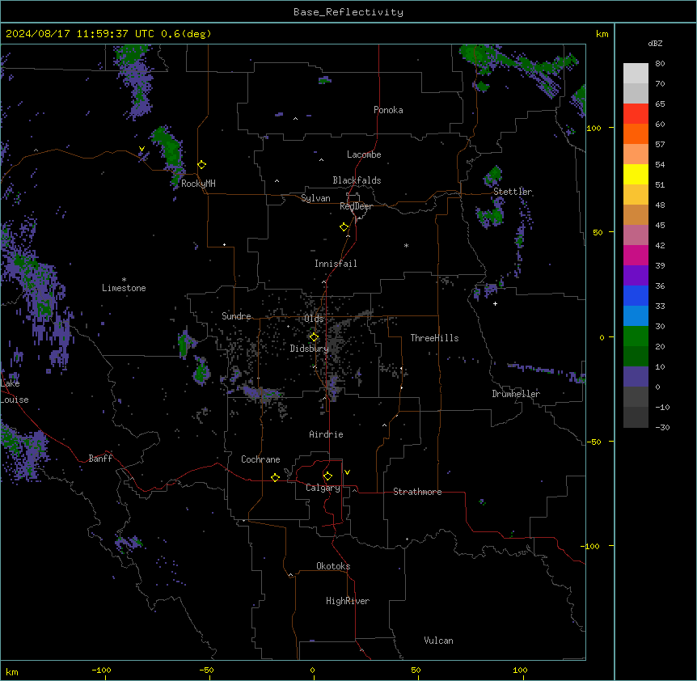
Task: Select the yellow diamond marker below Cochrane
Action: 275,477
